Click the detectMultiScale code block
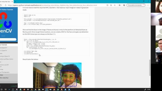The image size is (162, 91). (56, 47)
